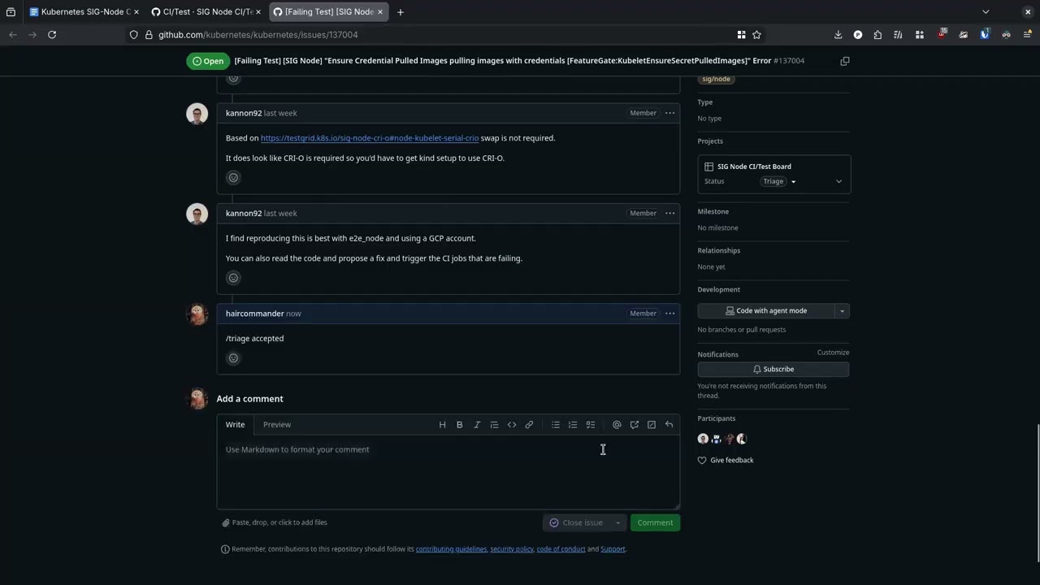
Task: Close the Kubernetes SIG-Node browser tab
Action: (135, 12)
